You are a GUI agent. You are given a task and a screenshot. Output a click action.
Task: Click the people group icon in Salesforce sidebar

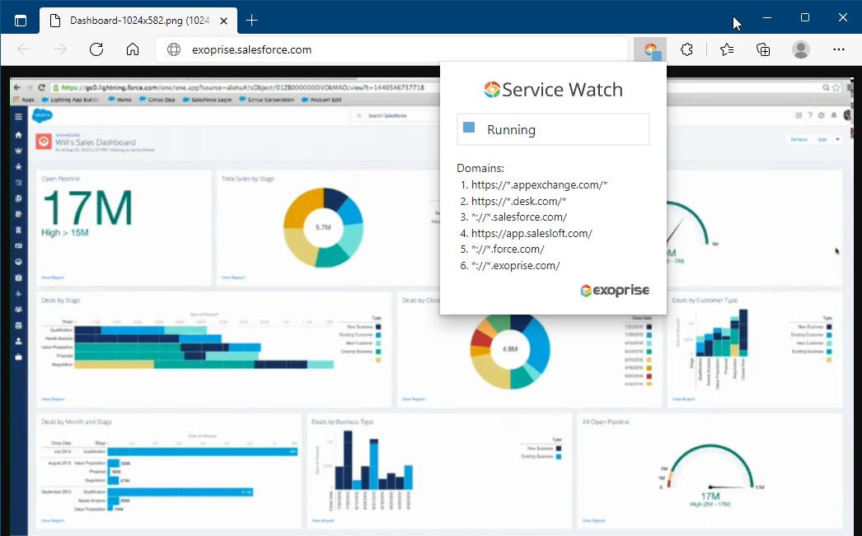coord(18,310)
